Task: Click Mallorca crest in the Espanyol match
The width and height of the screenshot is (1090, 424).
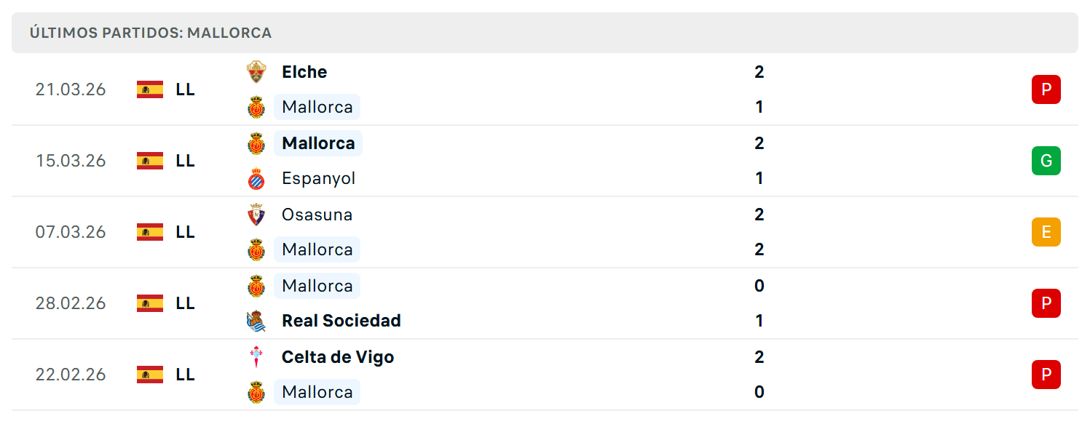Action: (256, 143)
